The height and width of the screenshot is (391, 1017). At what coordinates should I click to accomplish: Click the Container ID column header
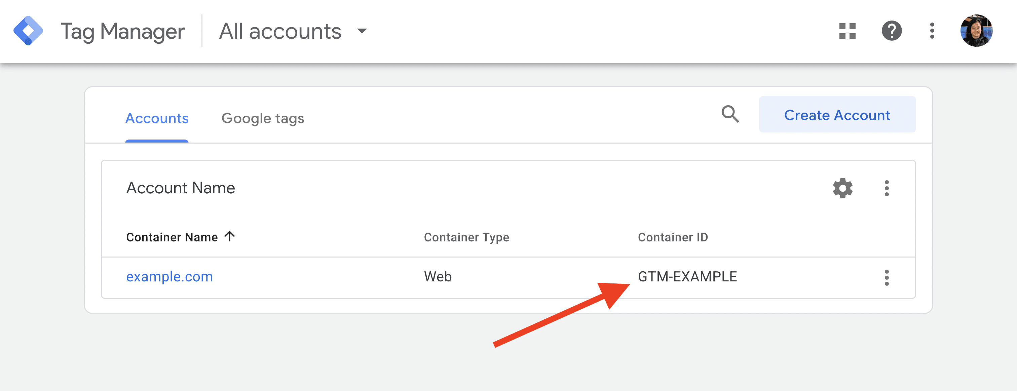[673, 237]
